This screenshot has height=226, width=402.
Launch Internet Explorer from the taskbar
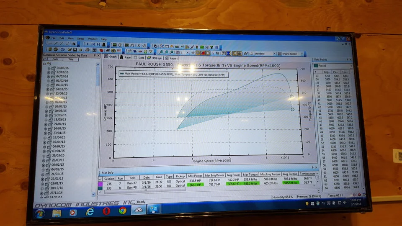pos(90,212)
